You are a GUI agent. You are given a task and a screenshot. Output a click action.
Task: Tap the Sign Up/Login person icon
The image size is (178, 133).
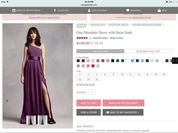(89, 10)
